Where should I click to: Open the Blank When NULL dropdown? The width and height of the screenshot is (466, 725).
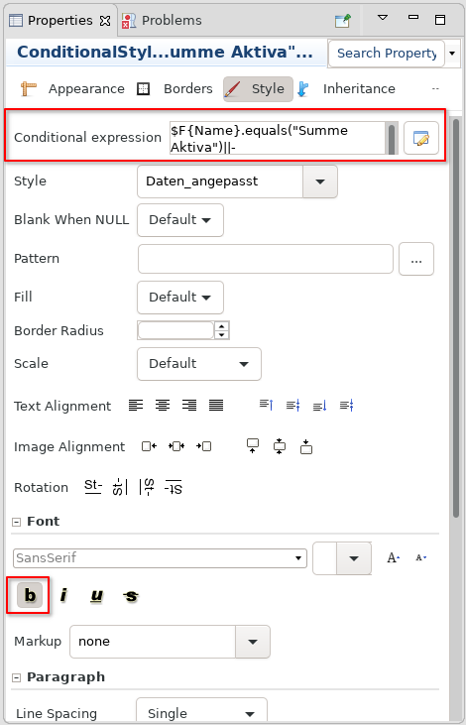coord(180,220)
